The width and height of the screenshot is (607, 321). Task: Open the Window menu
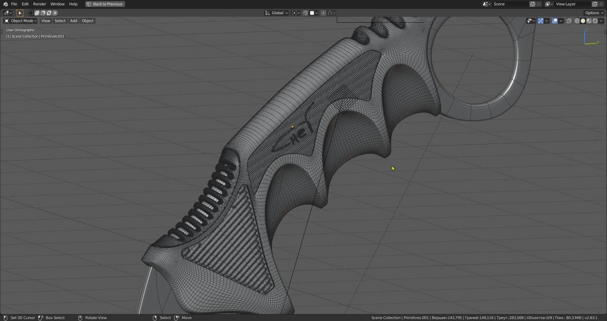(57, 4)
